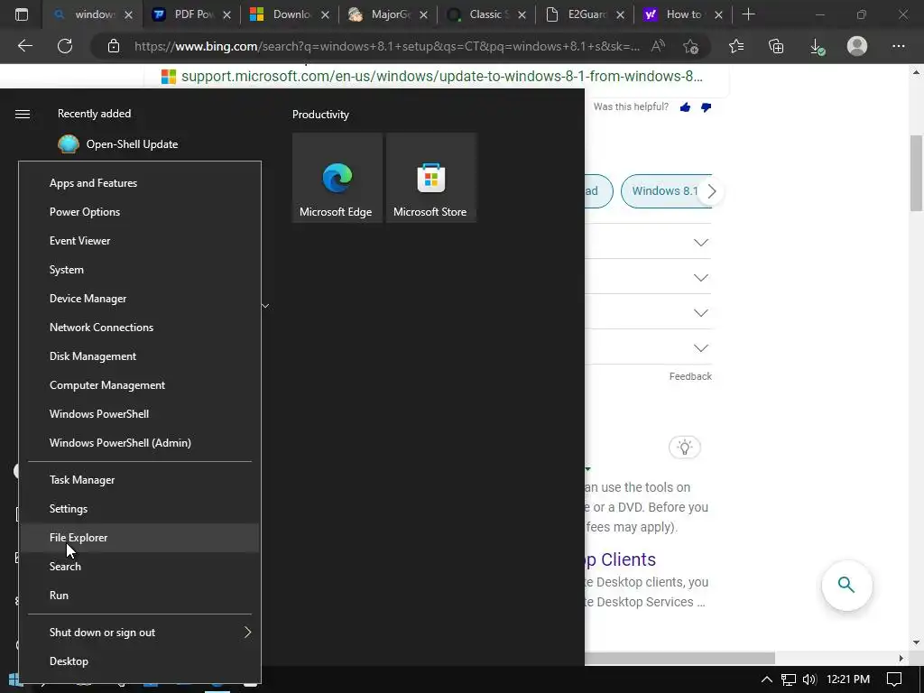The width and height of the screenshot is (924, 693).
Task: Go back in the browser
Action: pos(24,46)
